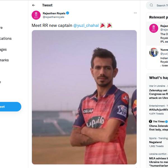
Task: Open the #AlluArjunWith trending topic
Action: (x=158, y=110)
